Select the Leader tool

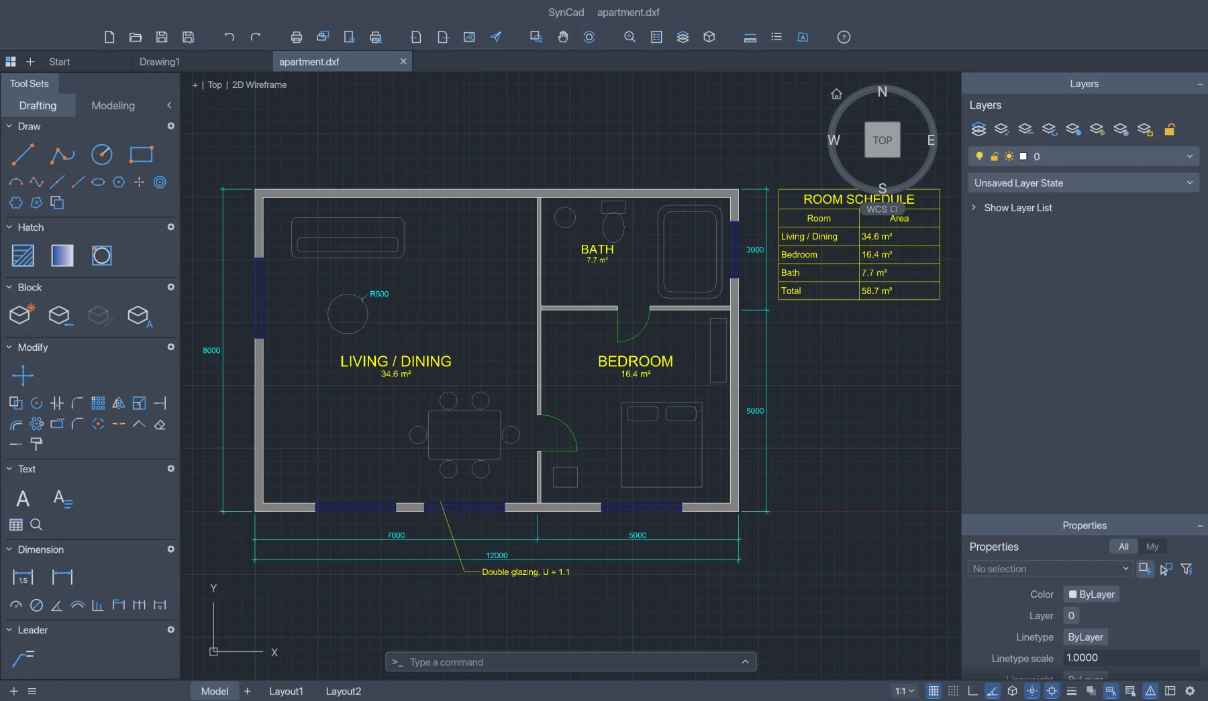pyautogui.click(x=23, y=659)
